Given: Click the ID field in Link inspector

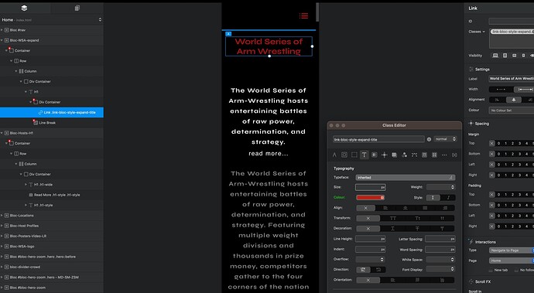Looking at the screenshot, I should [x=512, y=21].
